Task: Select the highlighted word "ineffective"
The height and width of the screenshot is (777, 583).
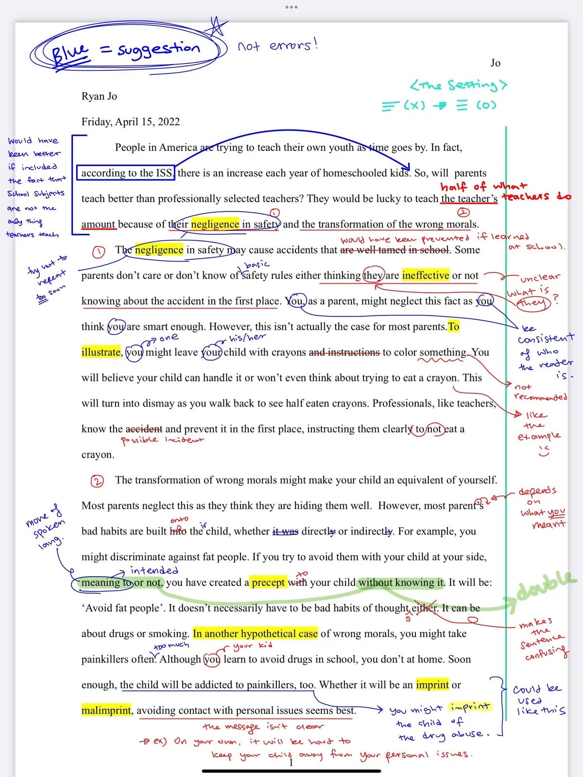Action: [x=426, y=276]
